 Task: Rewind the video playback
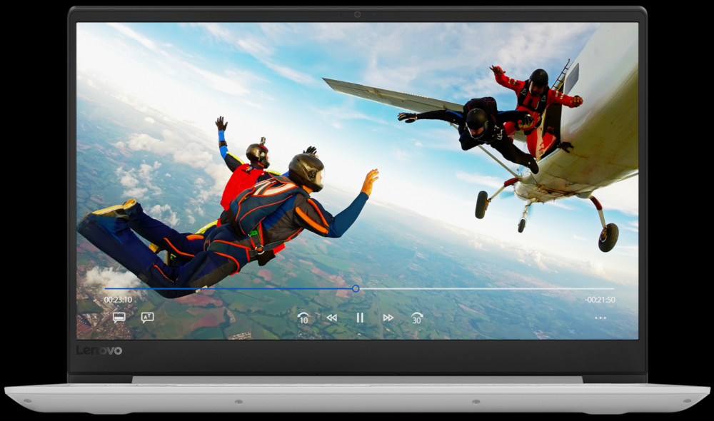coord(332,318)
